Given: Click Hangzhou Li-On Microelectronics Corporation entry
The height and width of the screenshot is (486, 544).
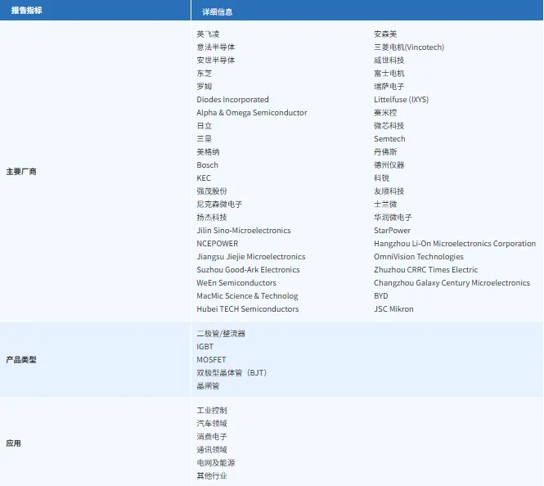Looking at the screenshot, I should point(455,244).
